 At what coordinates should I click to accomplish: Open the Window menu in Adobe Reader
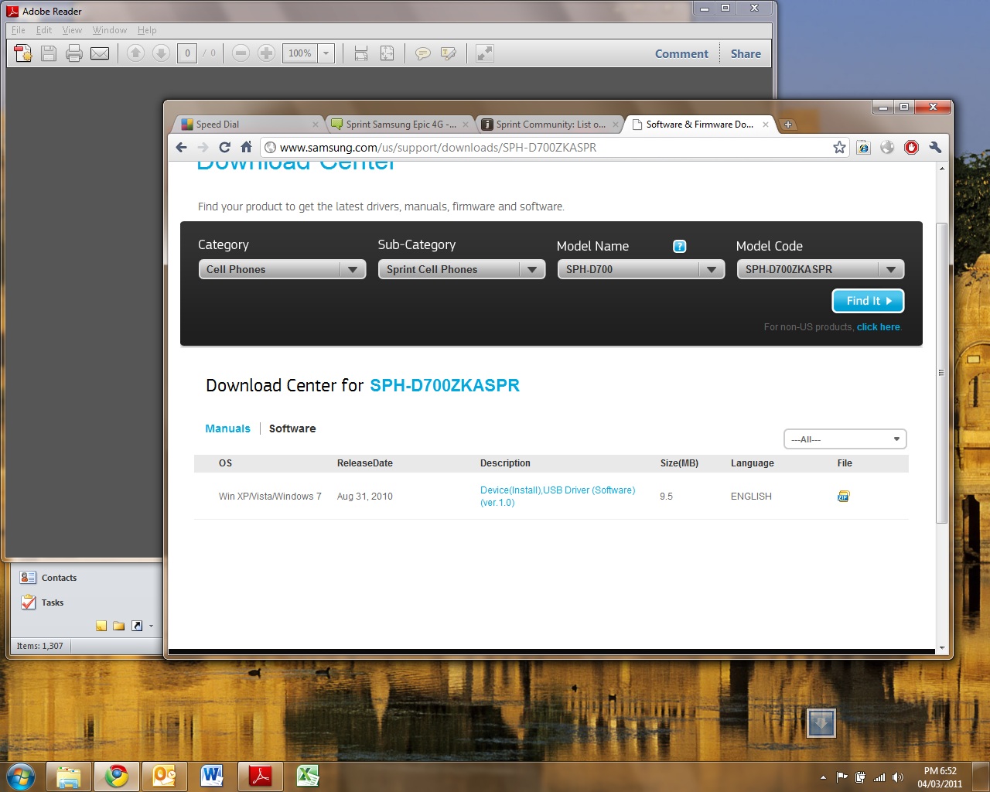tap(110, 30)
